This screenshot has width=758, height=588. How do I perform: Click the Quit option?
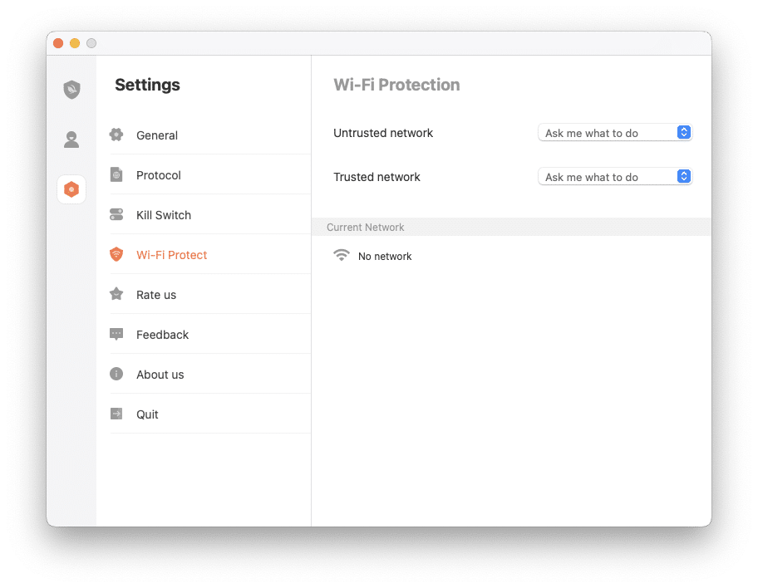coord(147,414)
